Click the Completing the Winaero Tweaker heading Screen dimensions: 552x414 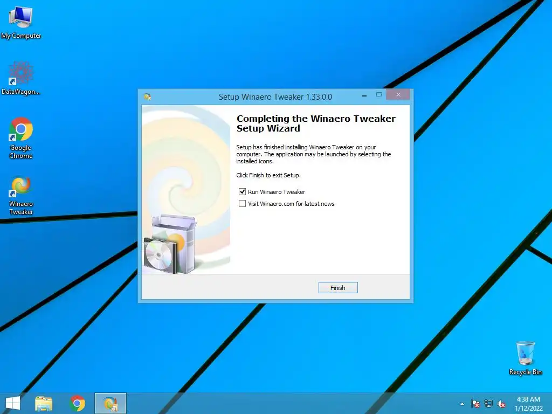click(316, 123)
